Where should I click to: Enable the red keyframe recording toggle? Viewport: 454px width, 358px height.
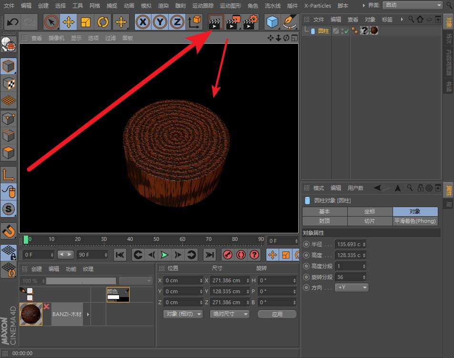(x=228, y=255)
